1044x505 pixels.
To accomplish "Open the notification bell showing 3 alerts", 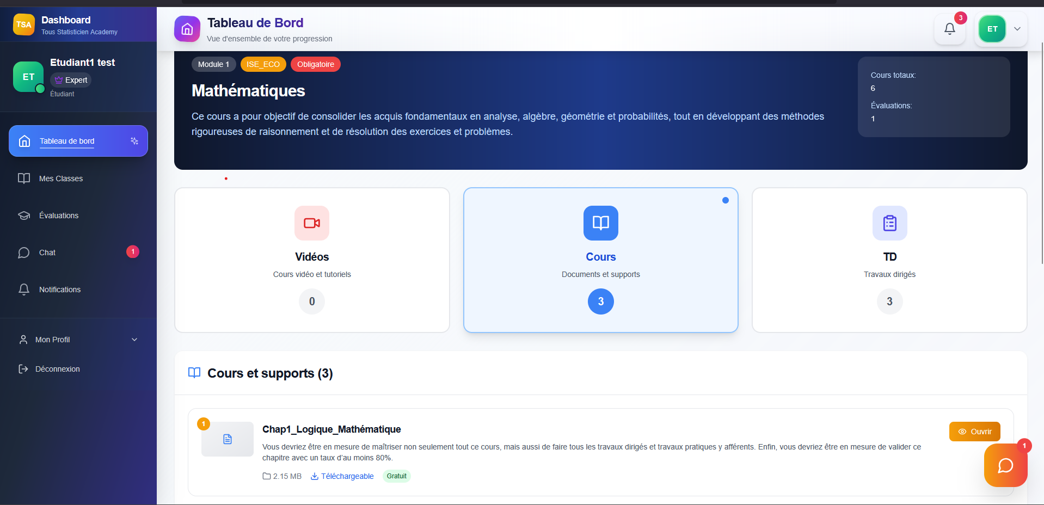I will (949, 29).
